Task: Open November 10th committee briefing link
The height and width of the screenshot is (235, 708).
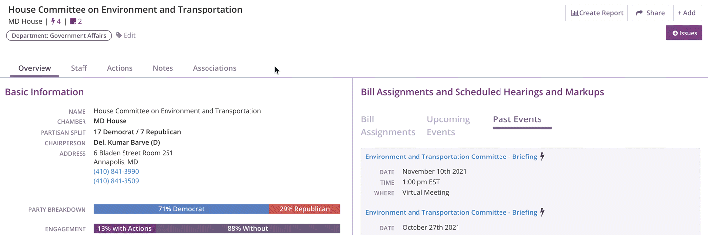Action: (451, 157)
